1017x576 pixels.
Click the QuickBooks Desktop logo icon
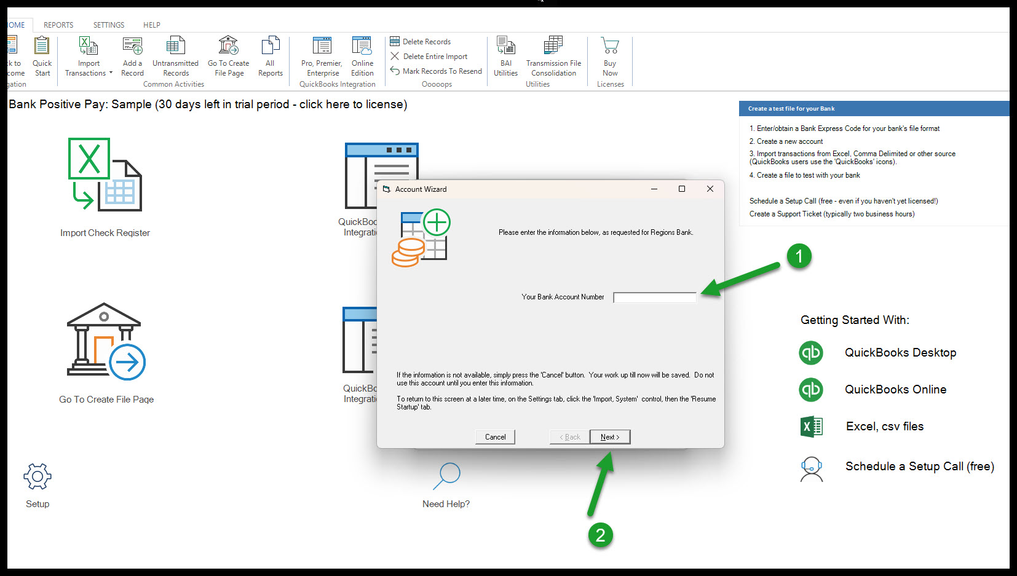pyautogui.click(x=811, y=353)
